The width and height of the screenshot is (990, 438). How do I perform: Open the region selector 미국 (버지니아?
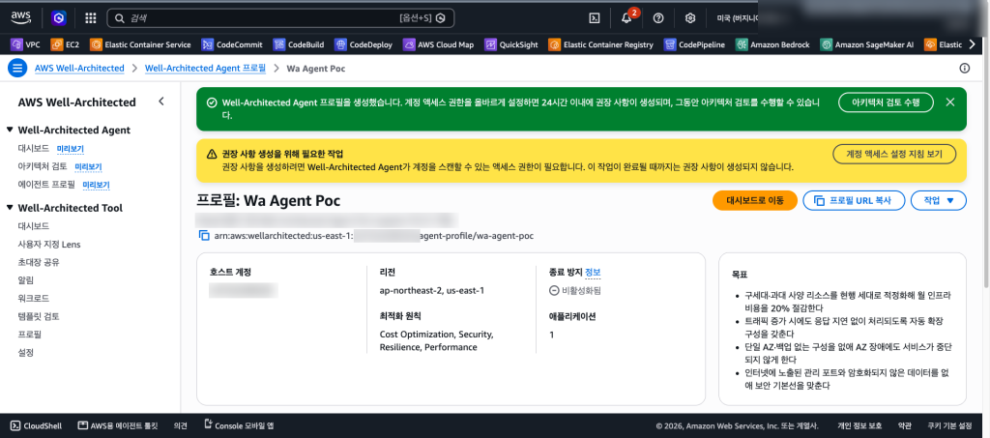click(x=737, y=18)
